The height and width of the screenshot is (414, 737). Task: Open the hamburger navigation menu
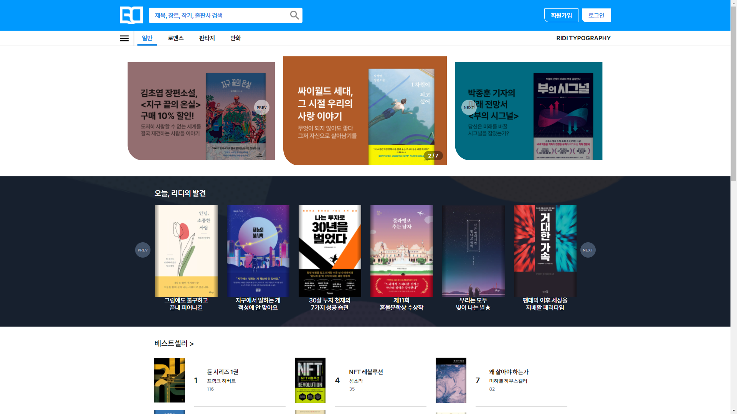124,38
